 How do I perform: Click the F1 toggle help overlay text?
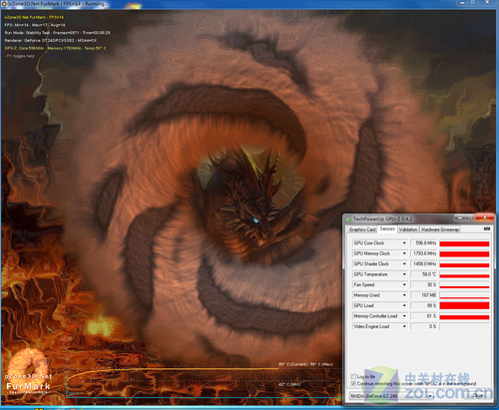click(20, 56)
